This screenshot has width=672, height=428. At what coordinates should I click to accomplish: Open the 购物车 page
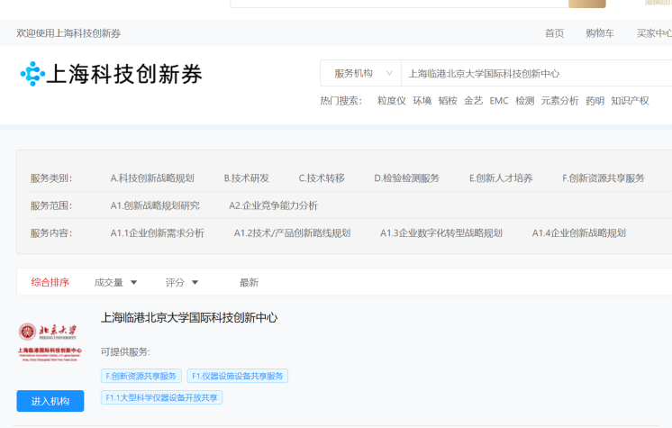pos(599,33)
